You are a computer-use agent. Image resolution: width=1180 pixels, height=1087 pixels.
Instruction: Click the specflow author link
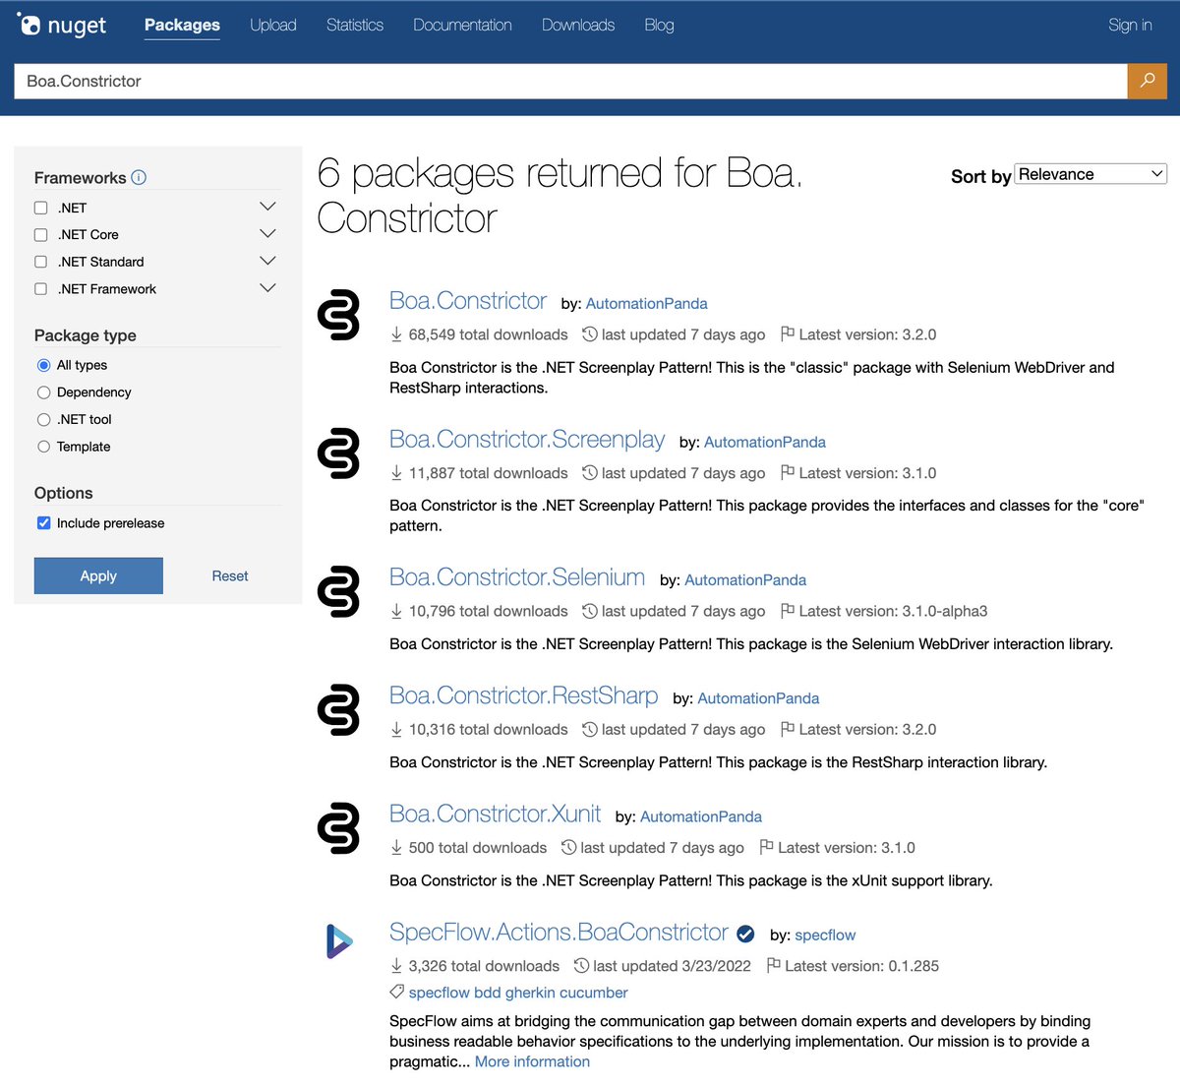click(825, 936)
